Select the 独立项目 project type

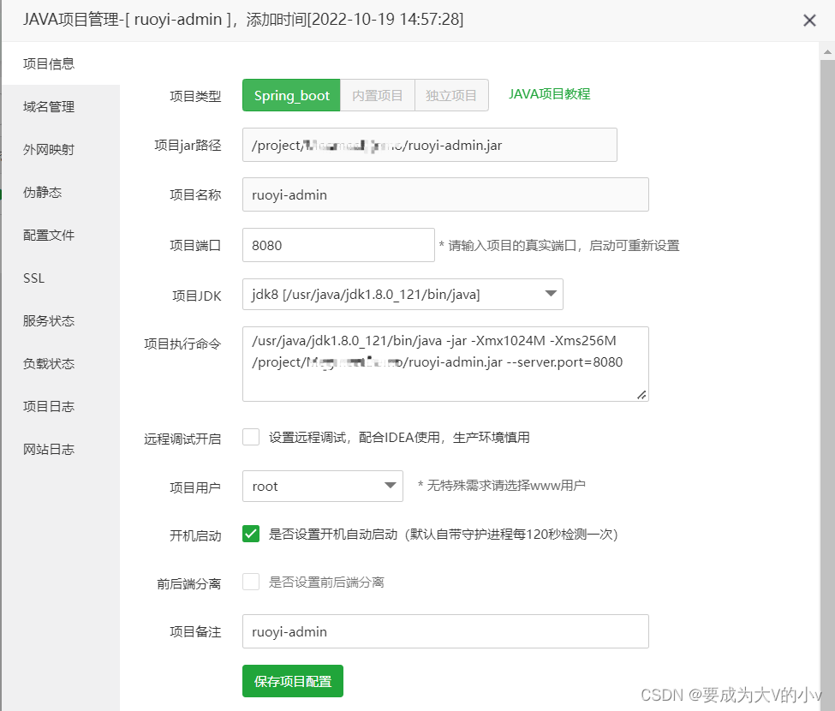pyautogui.click(x=451, y=95)
